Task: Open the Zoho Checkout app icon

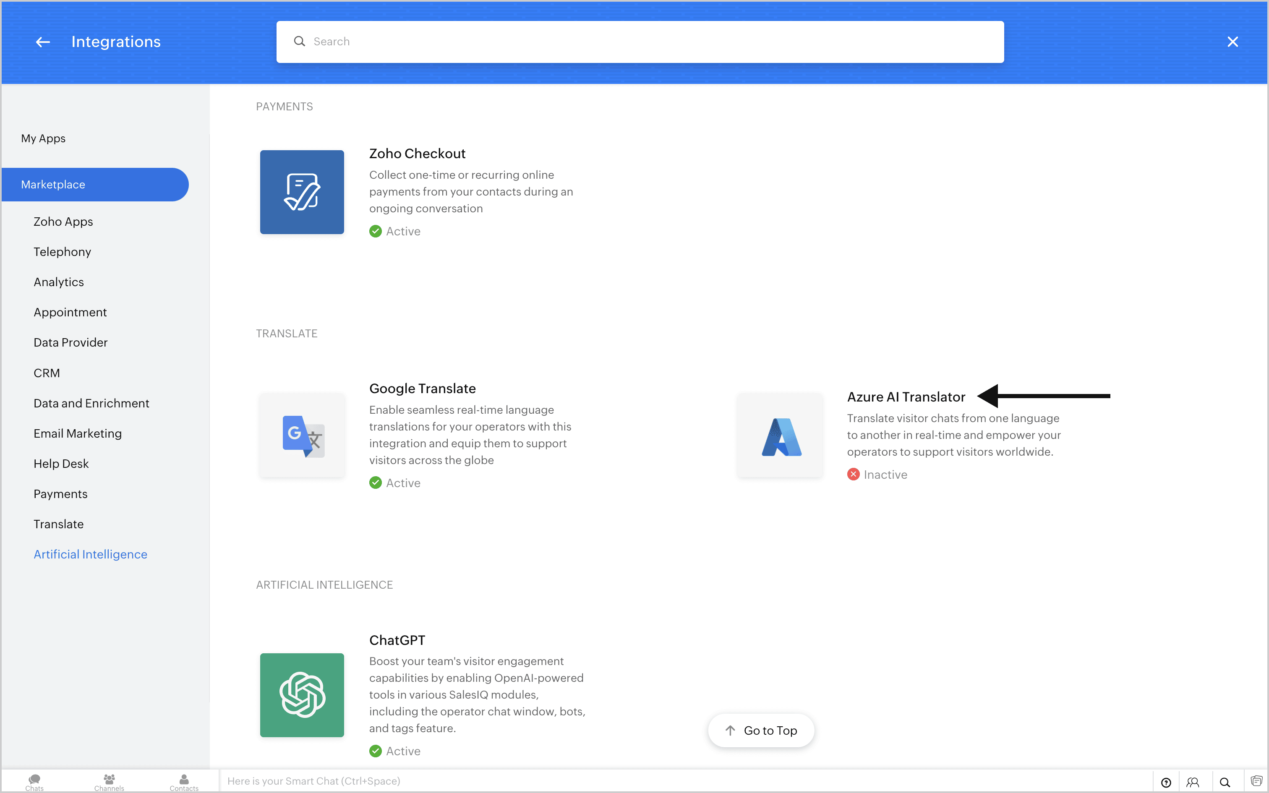Action: point(302,192)
